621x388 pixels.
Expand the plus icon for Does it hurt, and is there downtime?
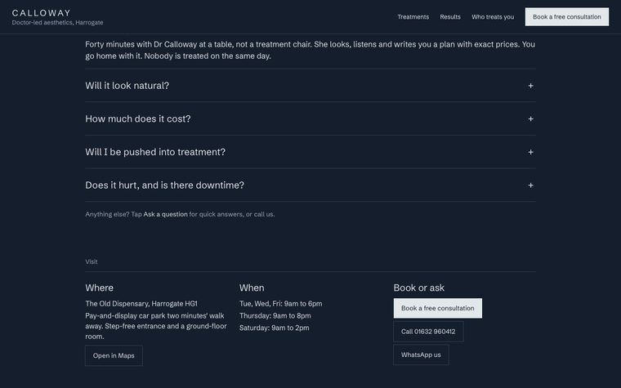[x=530, y=185]
